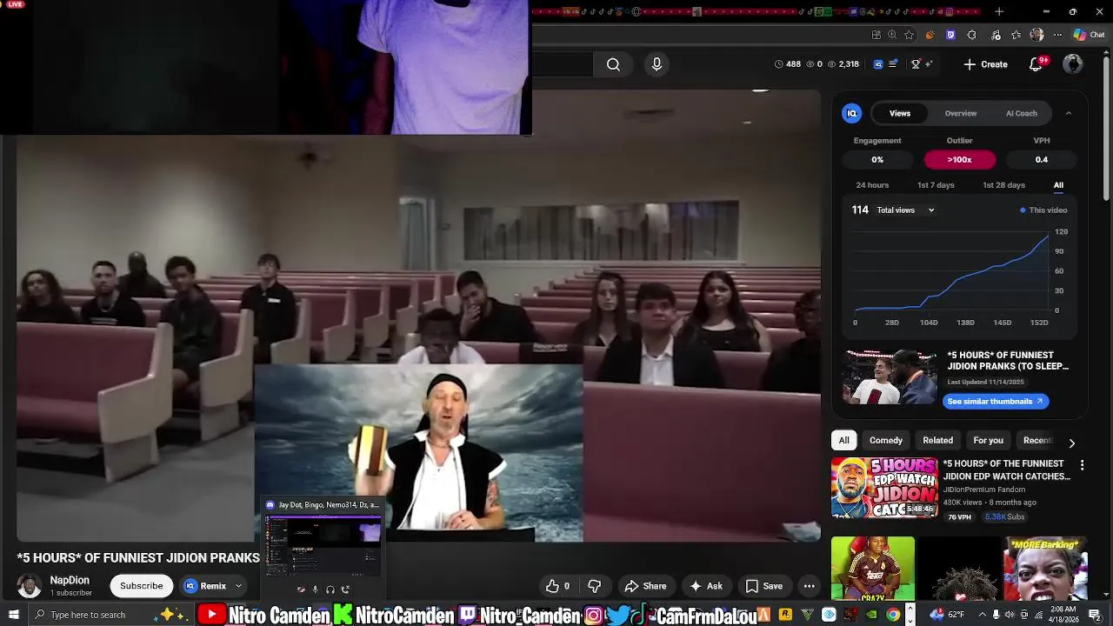Screen dimensions: 1113x626
Task: Click the >100x Outlier badge
Action: pyautogui.click(x=959, y=160)
